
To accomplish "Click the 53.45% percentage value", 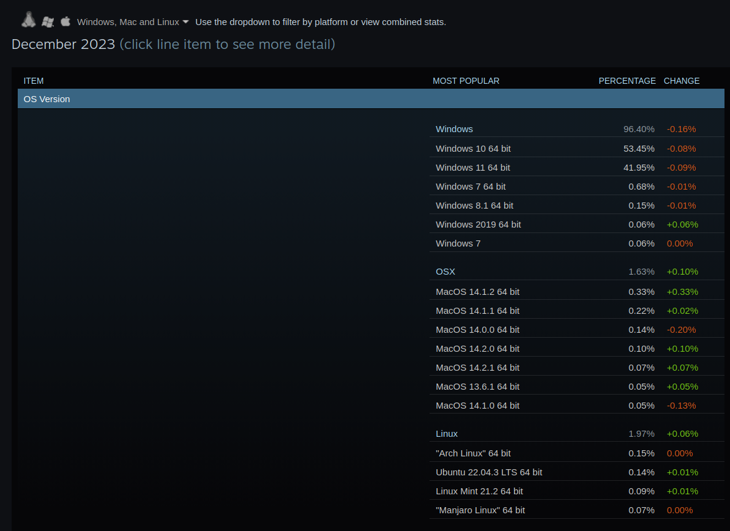I will tap(639, 149).
